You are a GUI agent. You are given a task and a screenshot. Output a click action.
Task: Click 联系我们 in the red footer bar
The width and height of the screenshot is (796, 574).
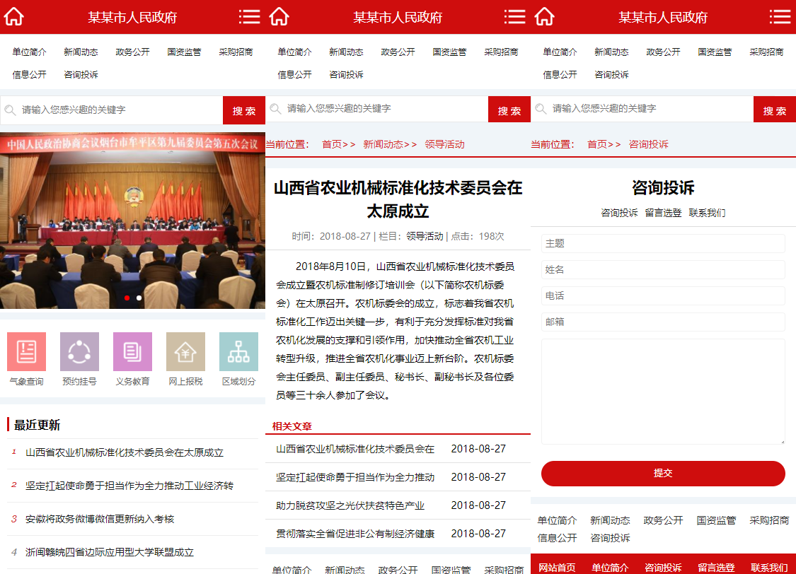pyautogui.click(x=770, y=568)
